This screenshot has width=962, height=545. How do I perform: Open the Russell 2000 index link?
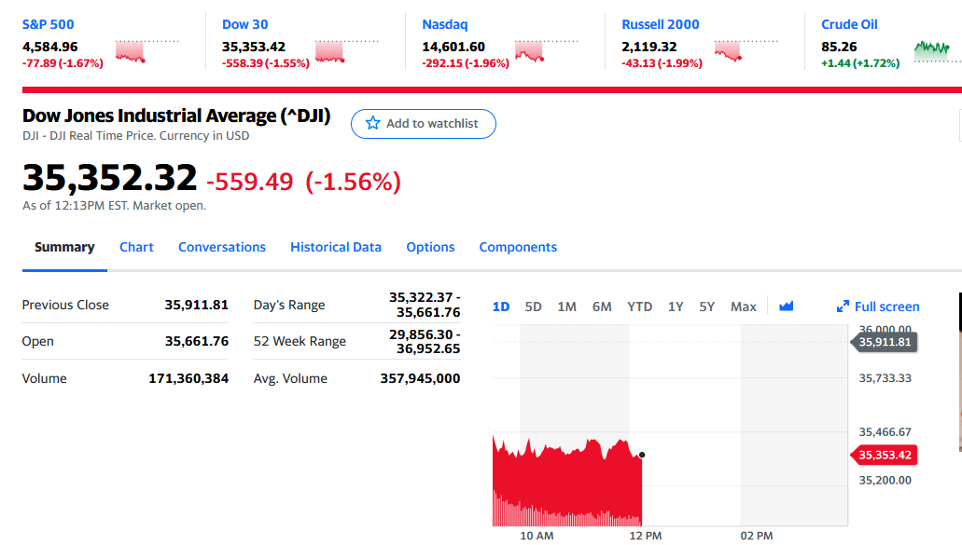coord(660,24)
